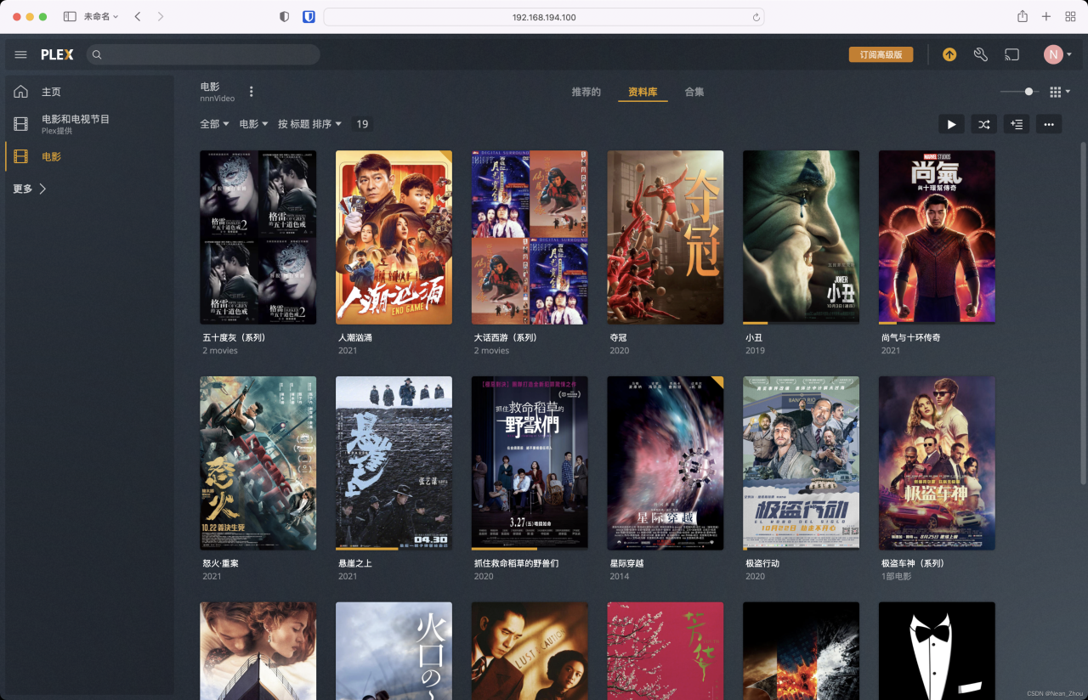The image size is (1088, 700).
Task: Open the 小丑 movie poster
Action: coord(801,237)
